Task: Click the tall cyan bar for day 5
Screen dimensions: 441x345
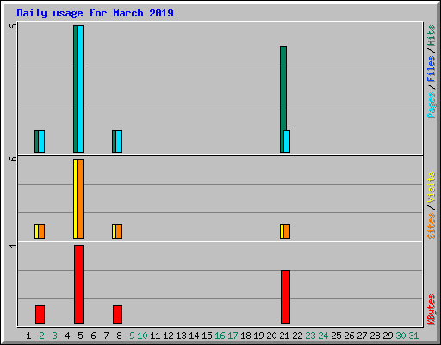Action: 80,89
